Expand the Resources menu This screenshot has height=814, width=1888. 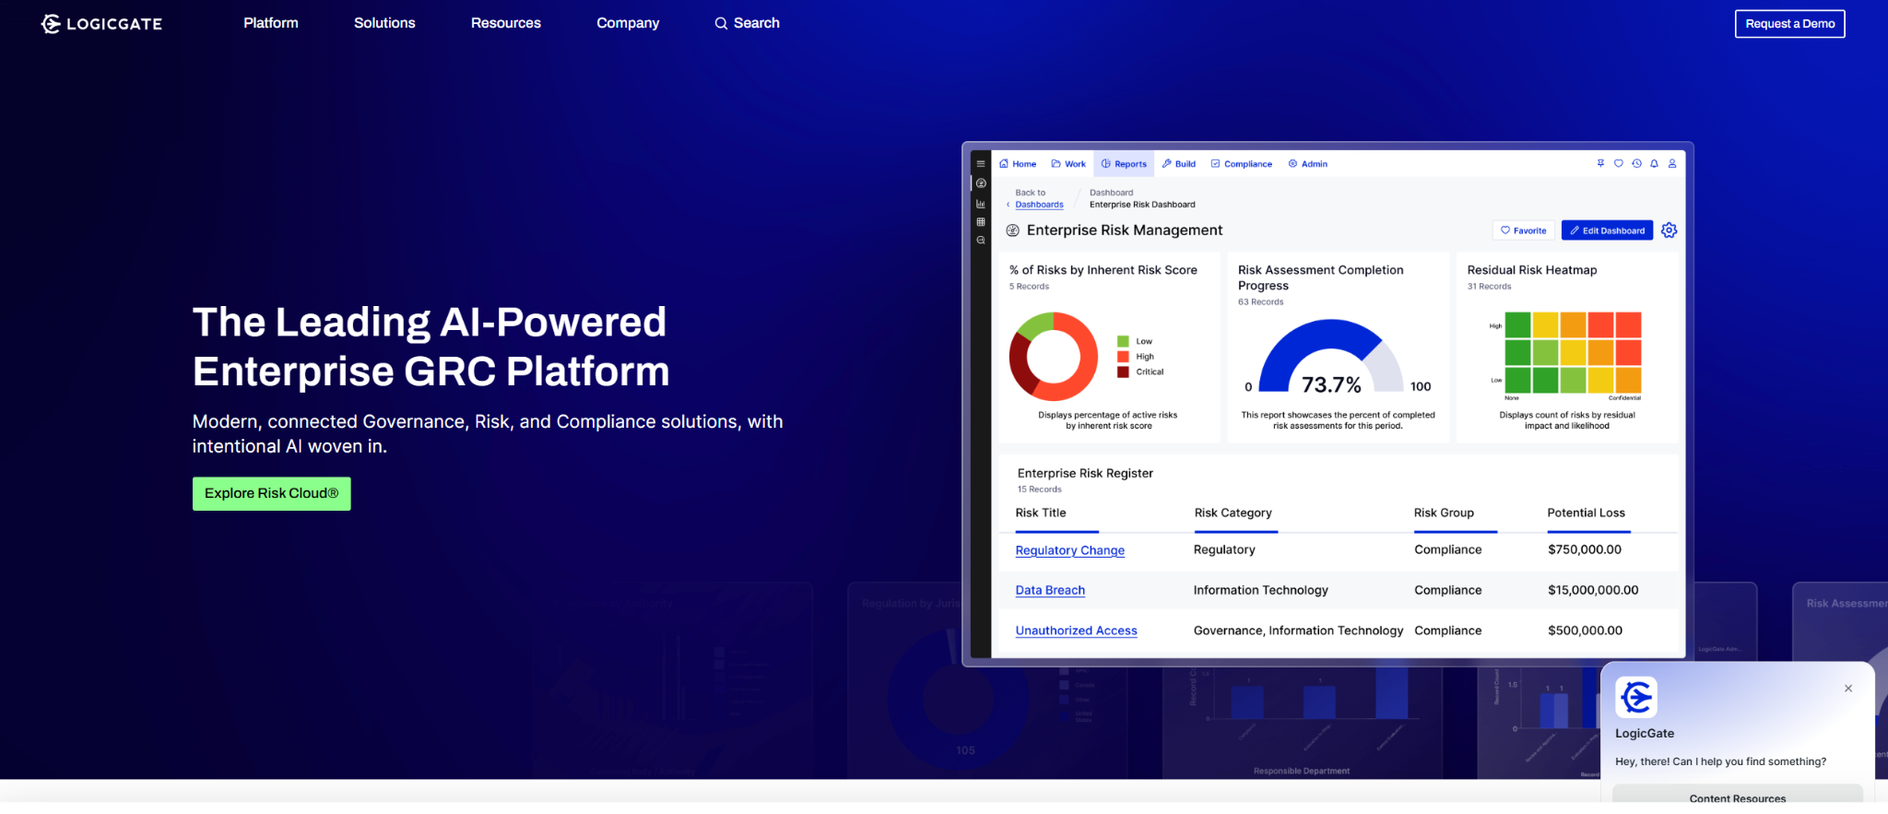[505, 23]
